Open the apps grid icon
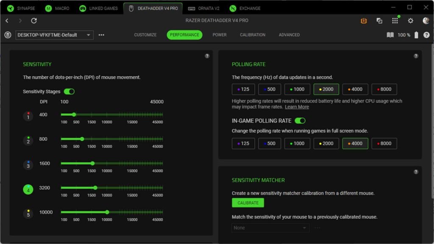The image size is (434, 244). (395, 20)
